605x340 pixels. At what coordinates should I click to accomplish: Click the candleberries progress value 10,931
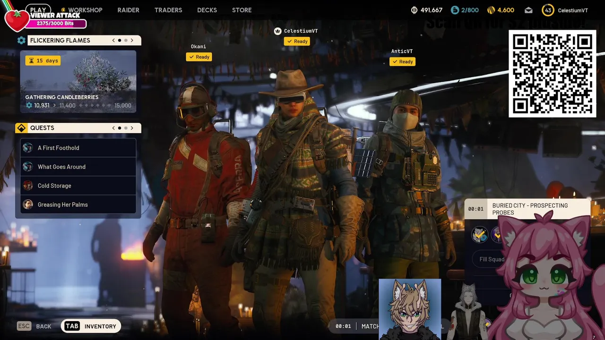coord(42,105)
